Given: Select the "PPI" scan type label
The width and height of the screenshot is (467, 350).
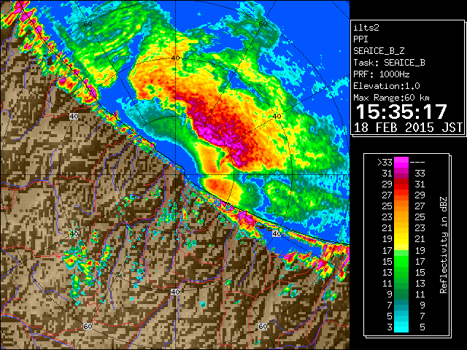Looking at the screenshot, I should (x=360, y=39).
